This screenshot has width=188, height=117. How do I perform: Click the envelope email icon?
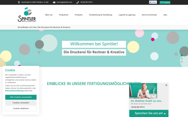click(x=54, y=2)
